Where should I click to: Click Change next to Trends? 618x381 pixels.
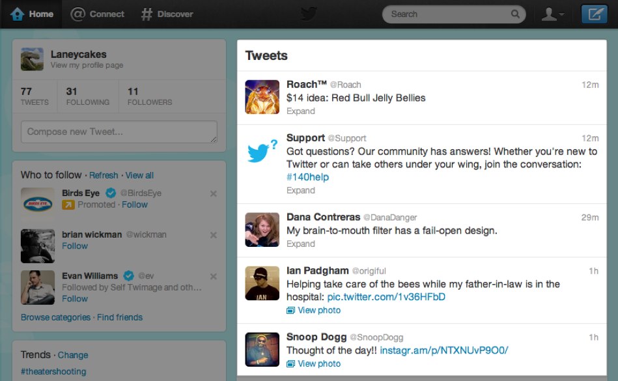pos(73,355)
